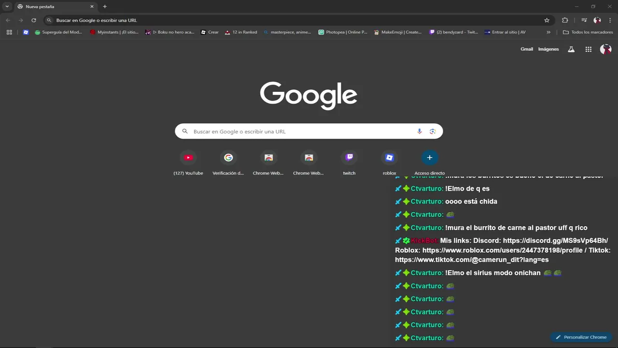Click KickBot username in chat overlay
Screen dimensions: 618x348
click(424, 241)
